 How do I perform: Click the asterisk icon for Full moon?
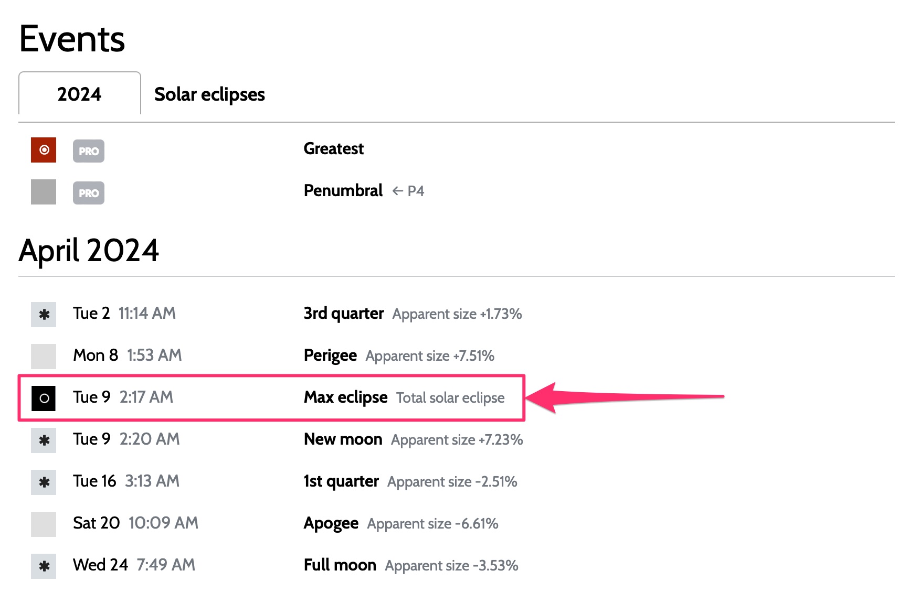[x=44, y=566]
